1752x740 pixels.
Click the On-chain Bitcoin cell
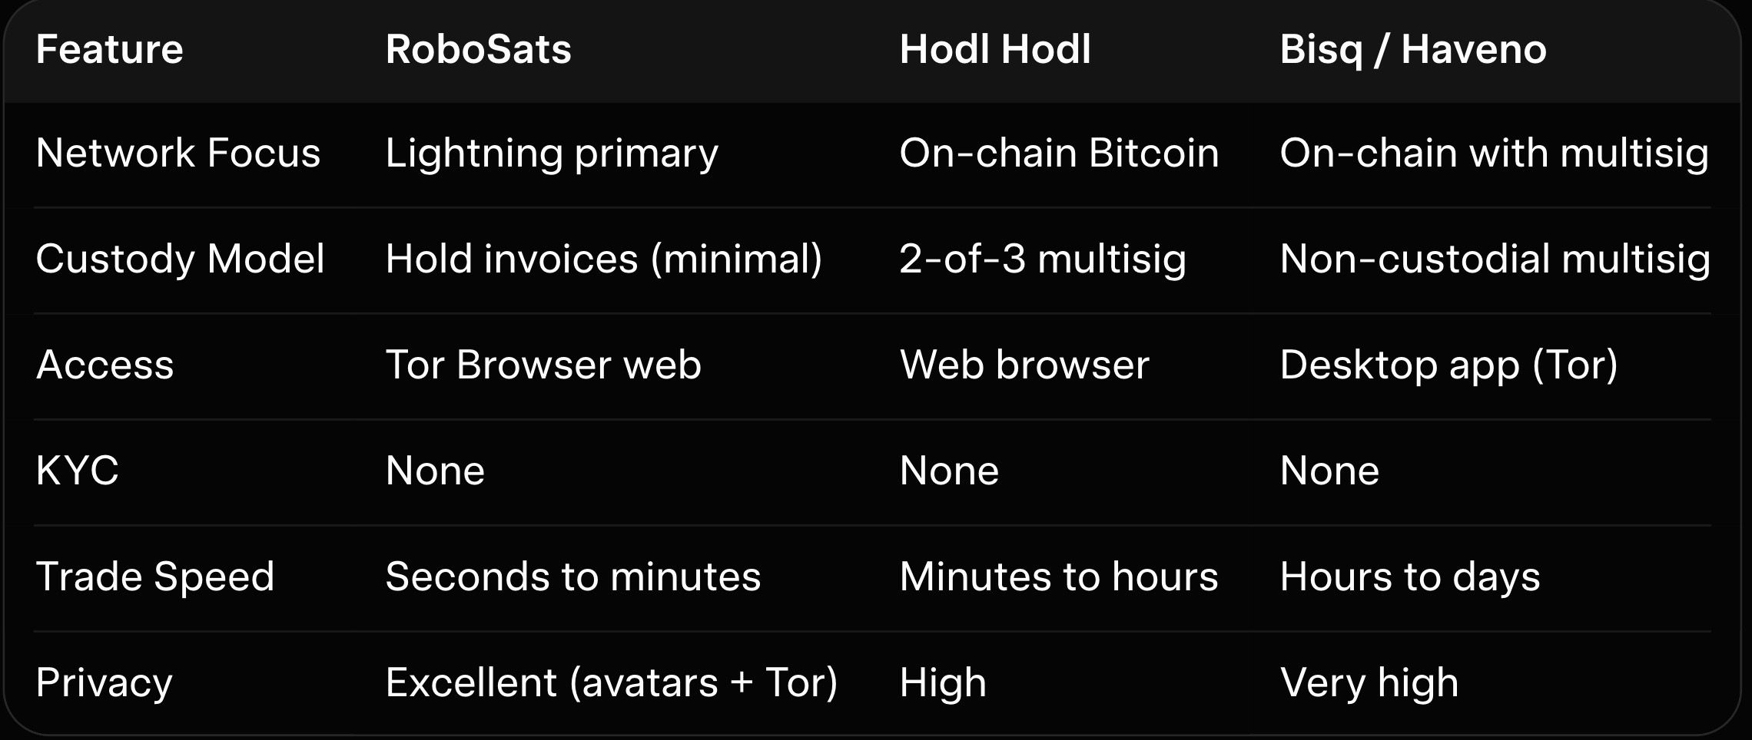pyautogui.click(x=1058, y=153)
